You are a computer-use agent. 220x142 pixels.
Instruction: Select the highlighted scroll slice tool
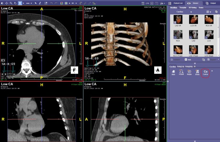coord(20,3)
